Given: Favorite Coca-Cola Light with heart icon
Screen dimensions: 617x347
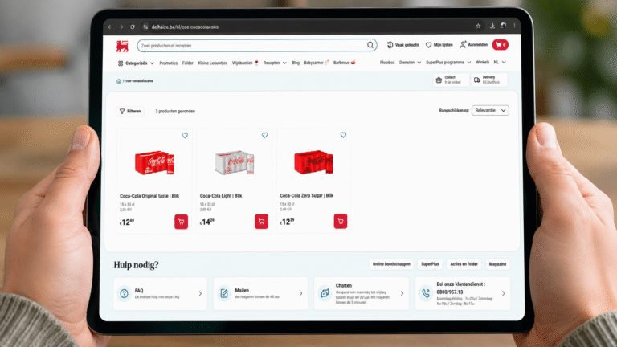Looking at the screenshot, I should [x=265, y=135].
